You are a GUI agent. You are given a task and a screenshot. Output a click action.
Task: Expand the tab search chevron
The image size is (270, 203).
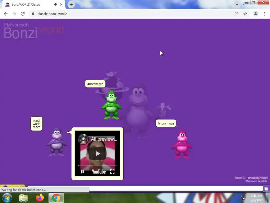pos(237,4)
